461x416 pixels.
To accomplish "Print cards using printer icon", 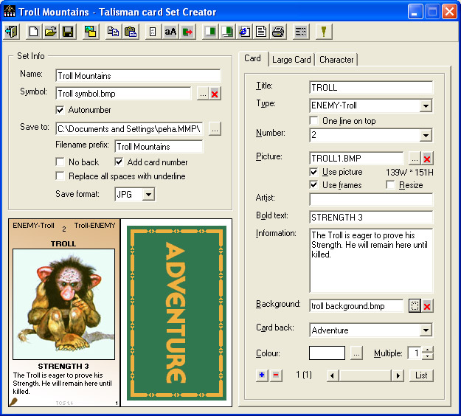I will click(x=278, y=31).
